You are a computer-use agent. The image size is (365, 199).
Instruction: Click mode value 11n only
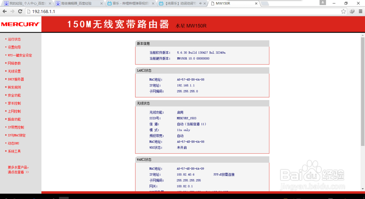coord(184,130)
